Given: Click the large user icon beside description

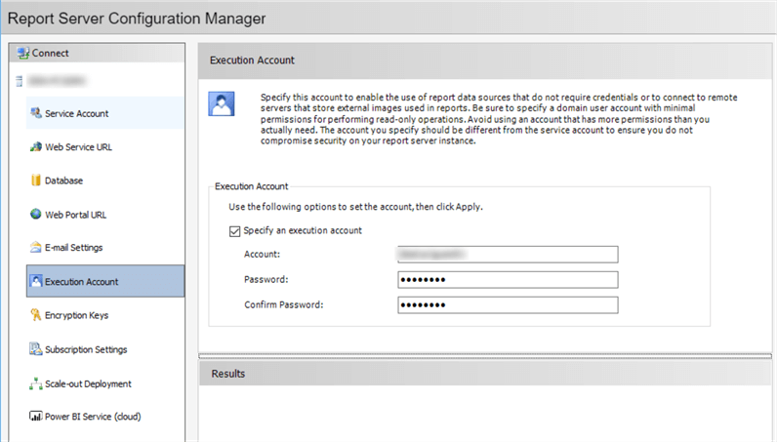Looking at the screenshot, I should tap(221, 103).
